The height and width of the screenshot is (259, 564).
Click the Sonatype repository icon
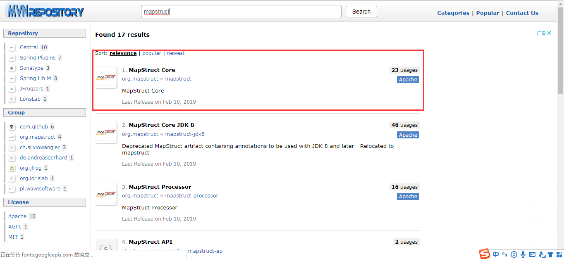point(12,68)
